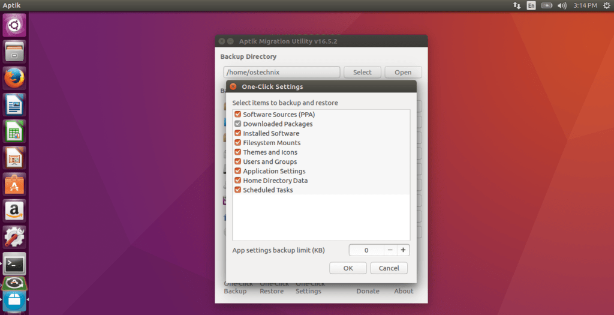The height and width of the screenshot is (315, 614).
Task: Increase backup limit with plus button
Action: pos(404,250)
